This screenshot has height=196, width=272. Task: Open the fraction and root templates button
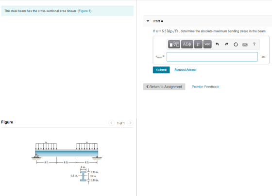pyautogui.click(x=174, y=44)
